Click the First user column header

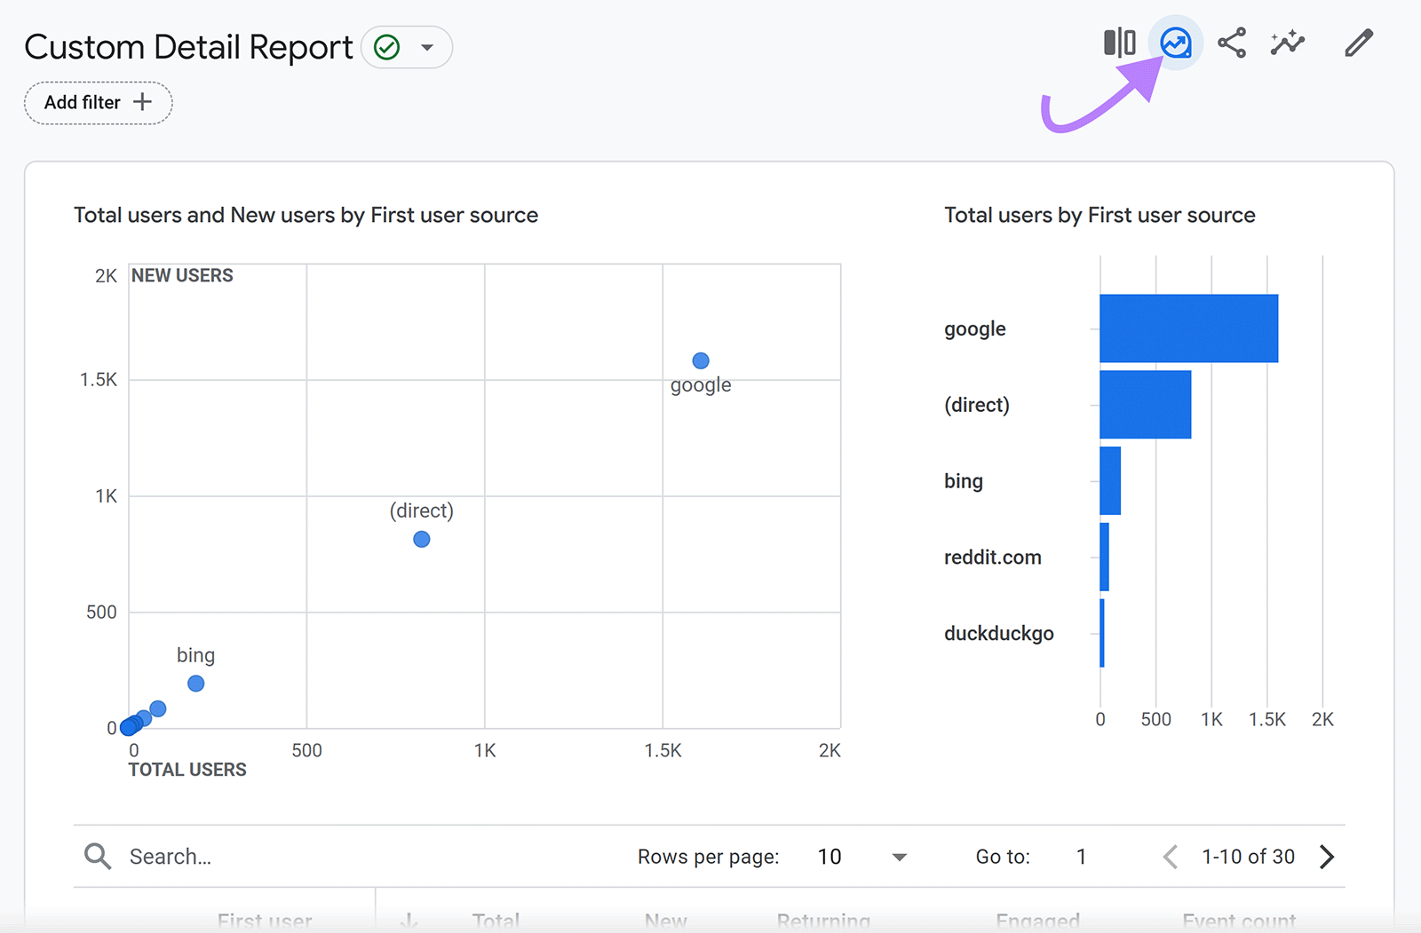tap(265, 921)
